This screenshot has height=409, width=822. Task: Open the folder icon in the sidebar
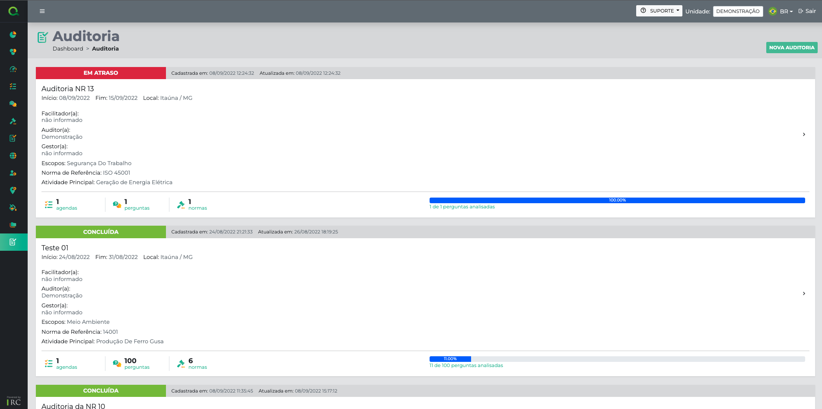(13, 225)
